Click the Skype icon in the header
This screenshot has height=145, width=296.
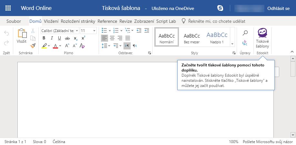[220, 8]
